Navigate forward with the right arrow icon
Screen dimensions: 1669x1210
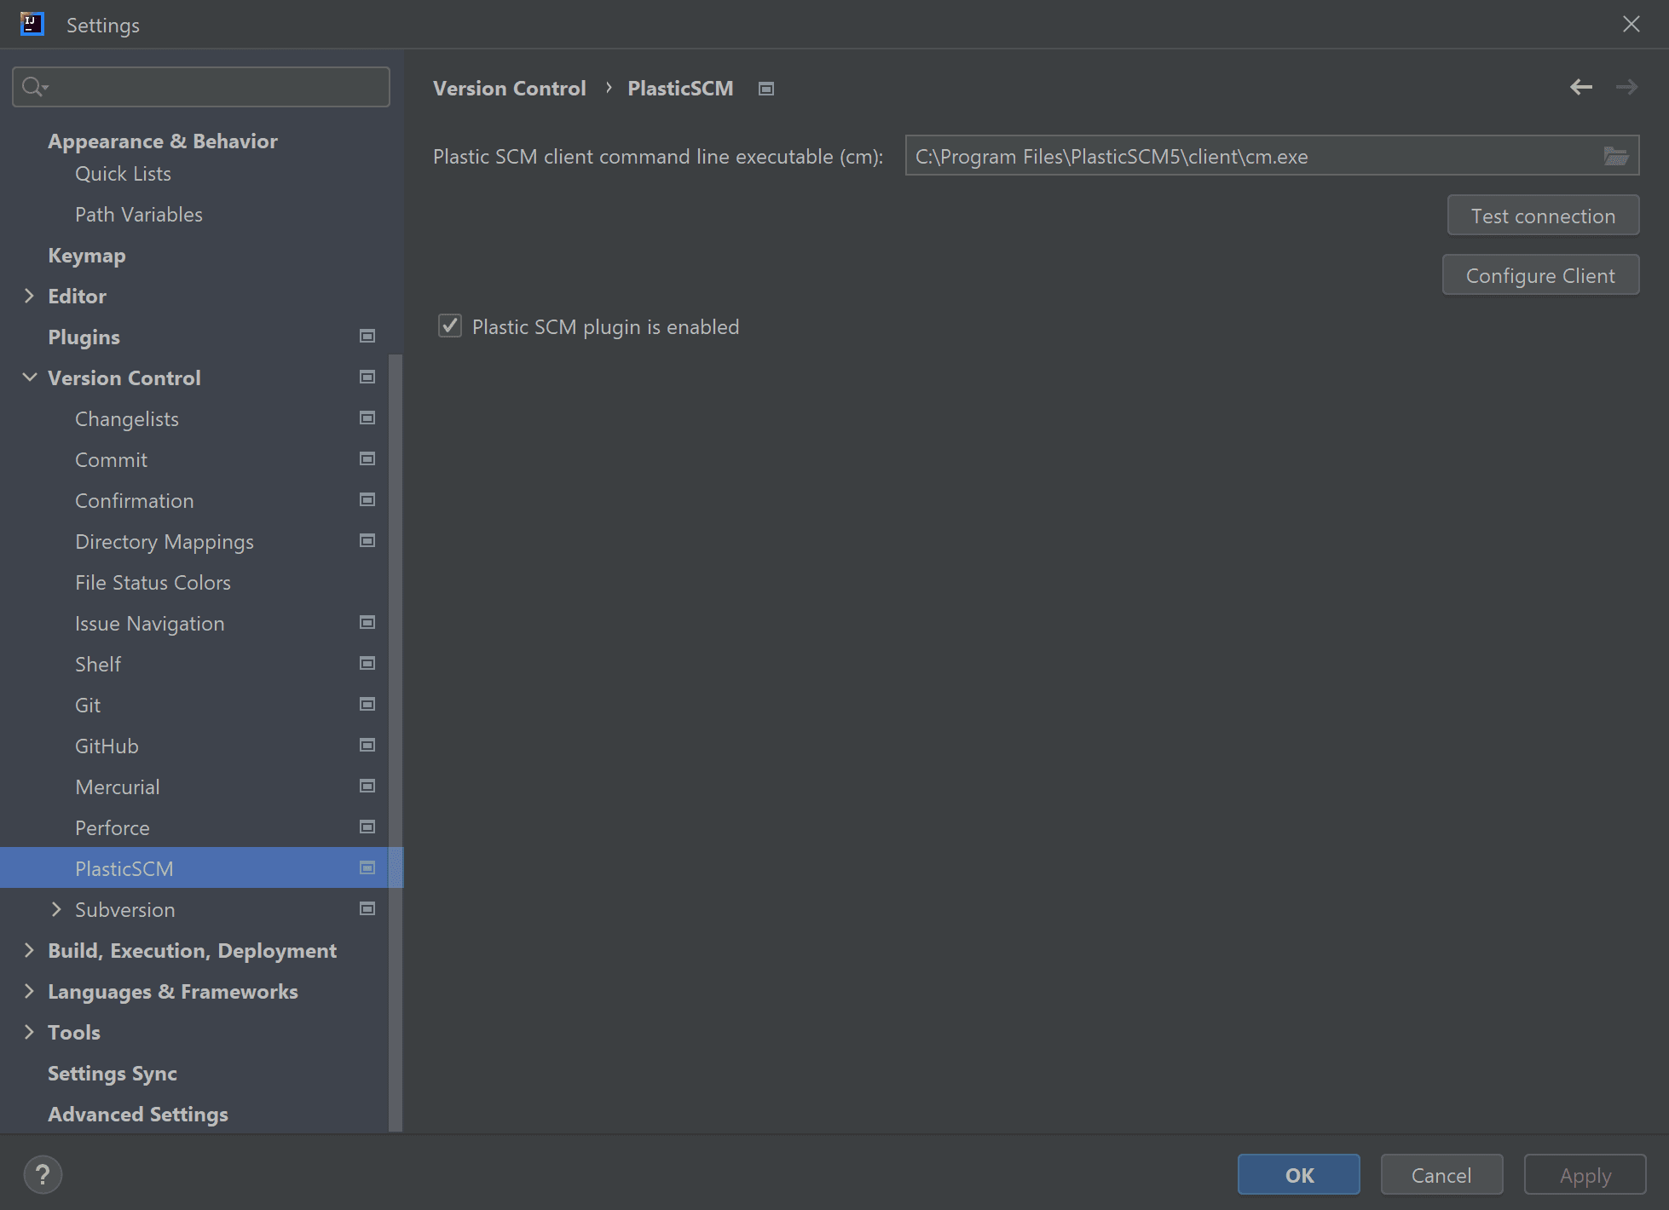(1626, 87)
